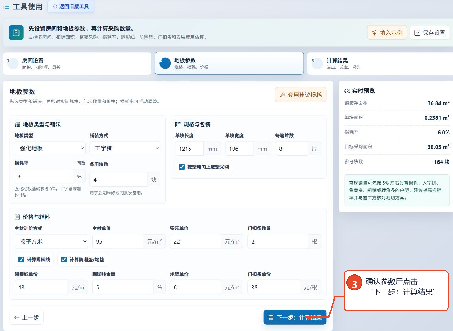Click the 门扣条数量 input field
453x331 pixels.
coord(278,241)
